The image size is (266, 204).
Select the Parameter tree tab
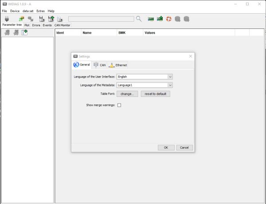coord(12,25)
